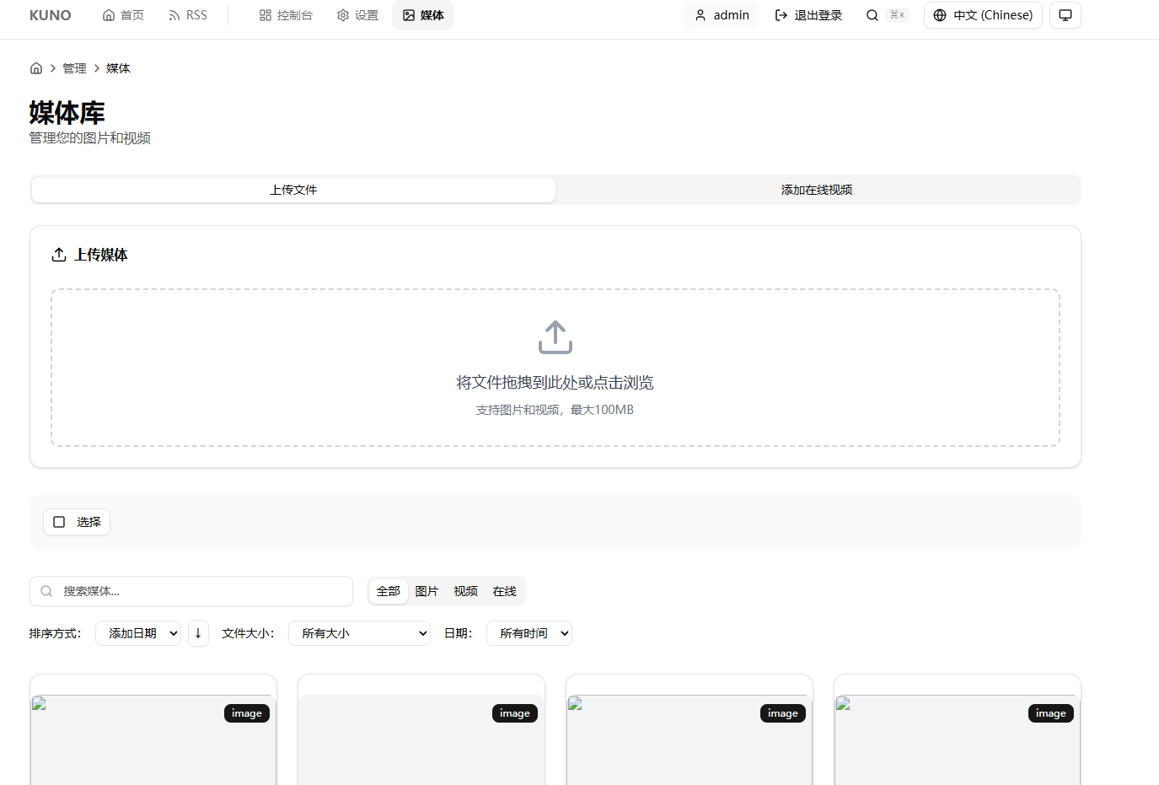Open the 中文 (Chinese) language selector

(983, 15)
